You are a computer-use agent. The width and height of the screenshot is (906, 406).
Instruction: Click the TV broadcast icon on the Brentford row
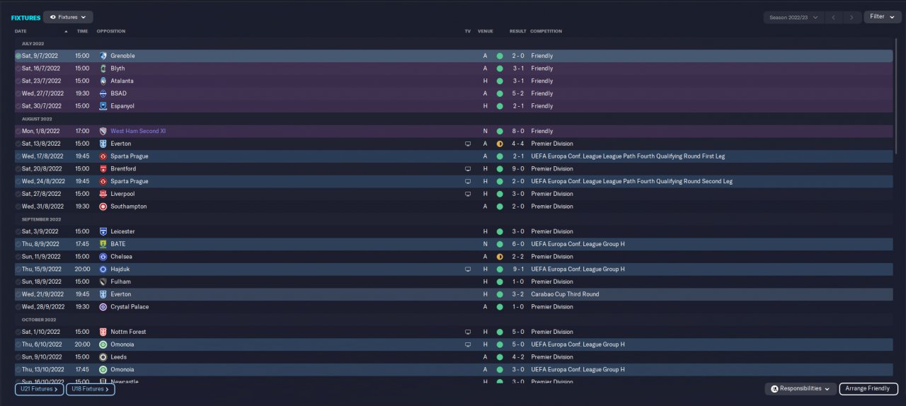[467, 169]
